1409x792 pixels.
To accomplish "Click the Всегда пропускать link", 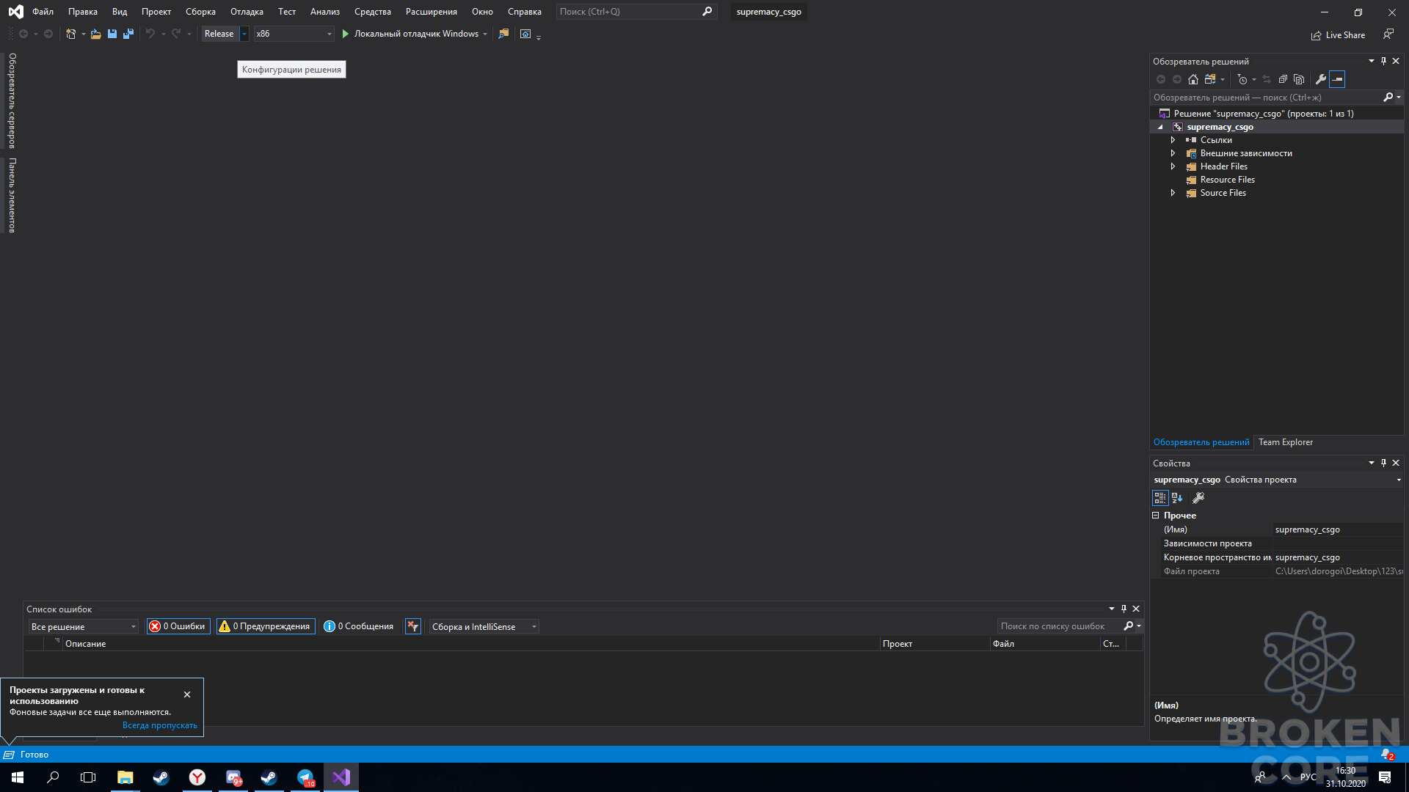I will [160, 725].
